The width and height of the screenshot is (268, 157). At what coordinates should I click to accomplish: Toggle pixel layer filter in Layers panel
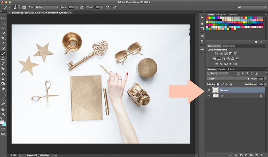(x=238, y=74)
